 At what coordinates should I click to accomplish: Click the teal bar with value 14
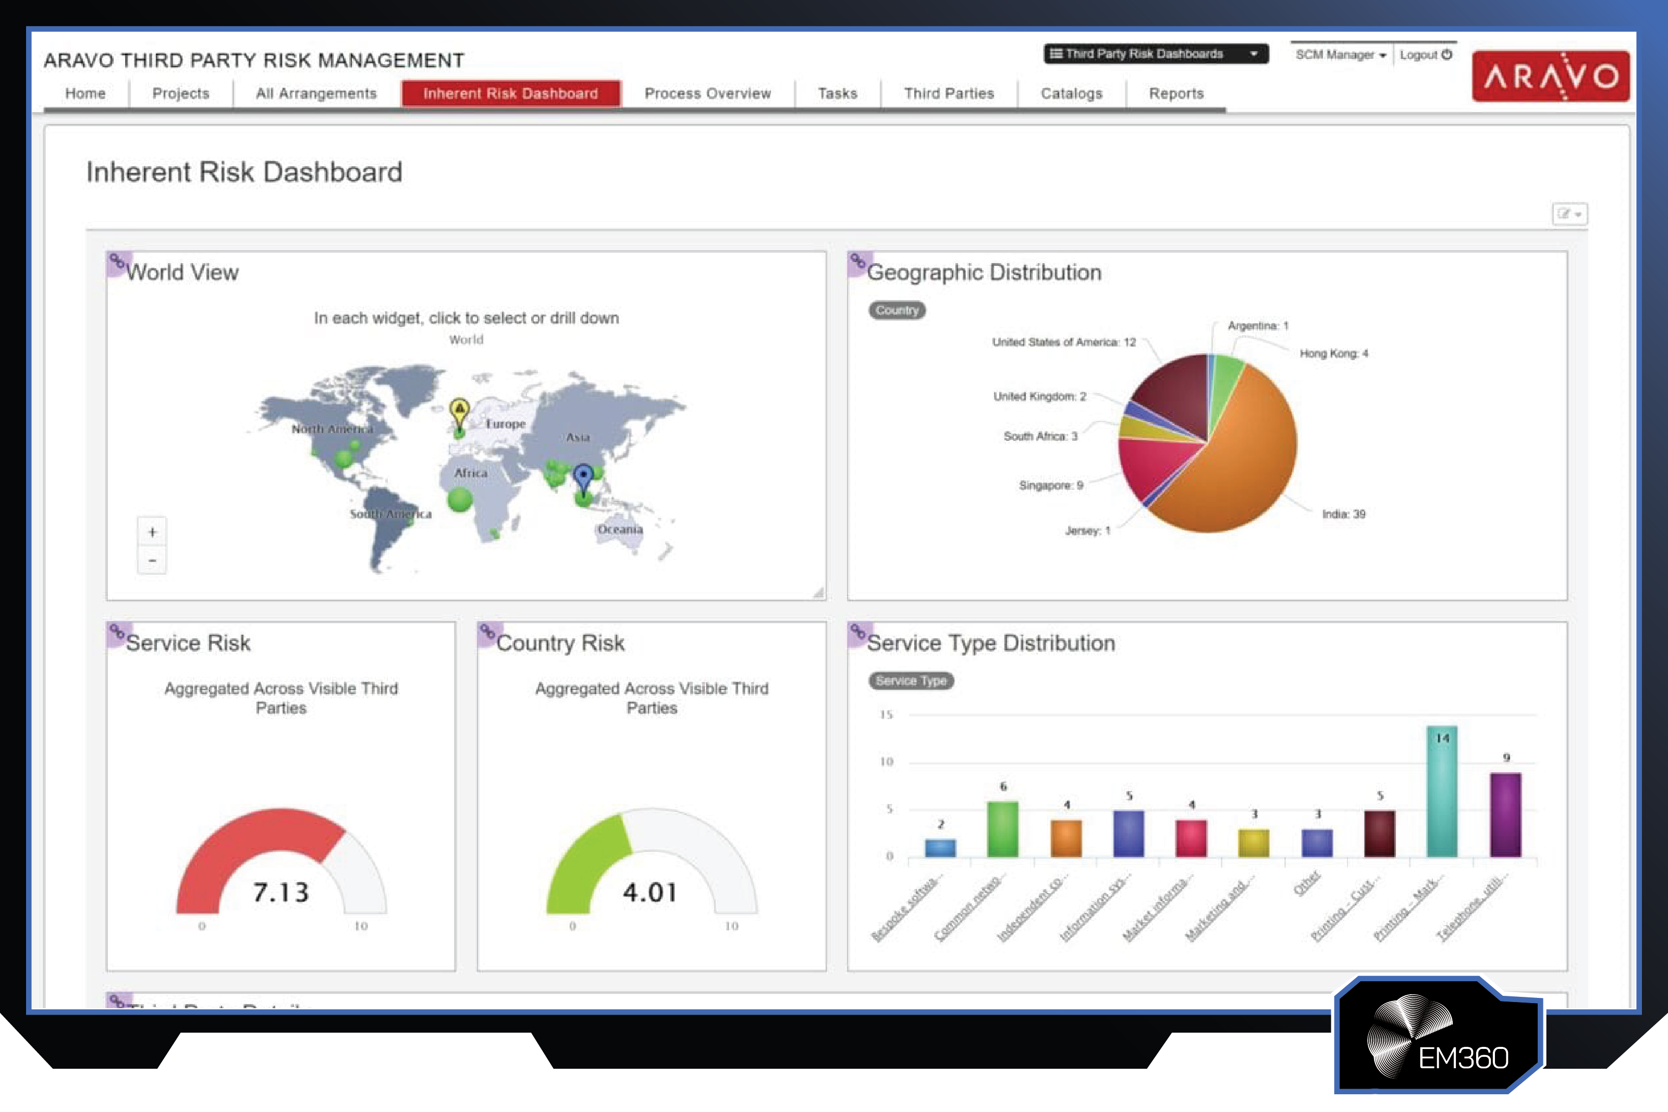(1442, 790)
